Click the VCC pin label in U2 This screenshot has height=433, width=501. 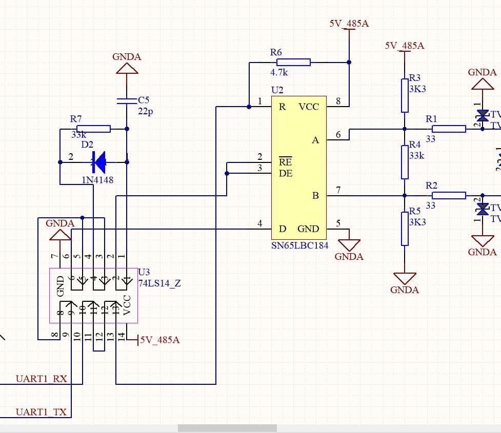pyautogui.click(x=309, y=107)
